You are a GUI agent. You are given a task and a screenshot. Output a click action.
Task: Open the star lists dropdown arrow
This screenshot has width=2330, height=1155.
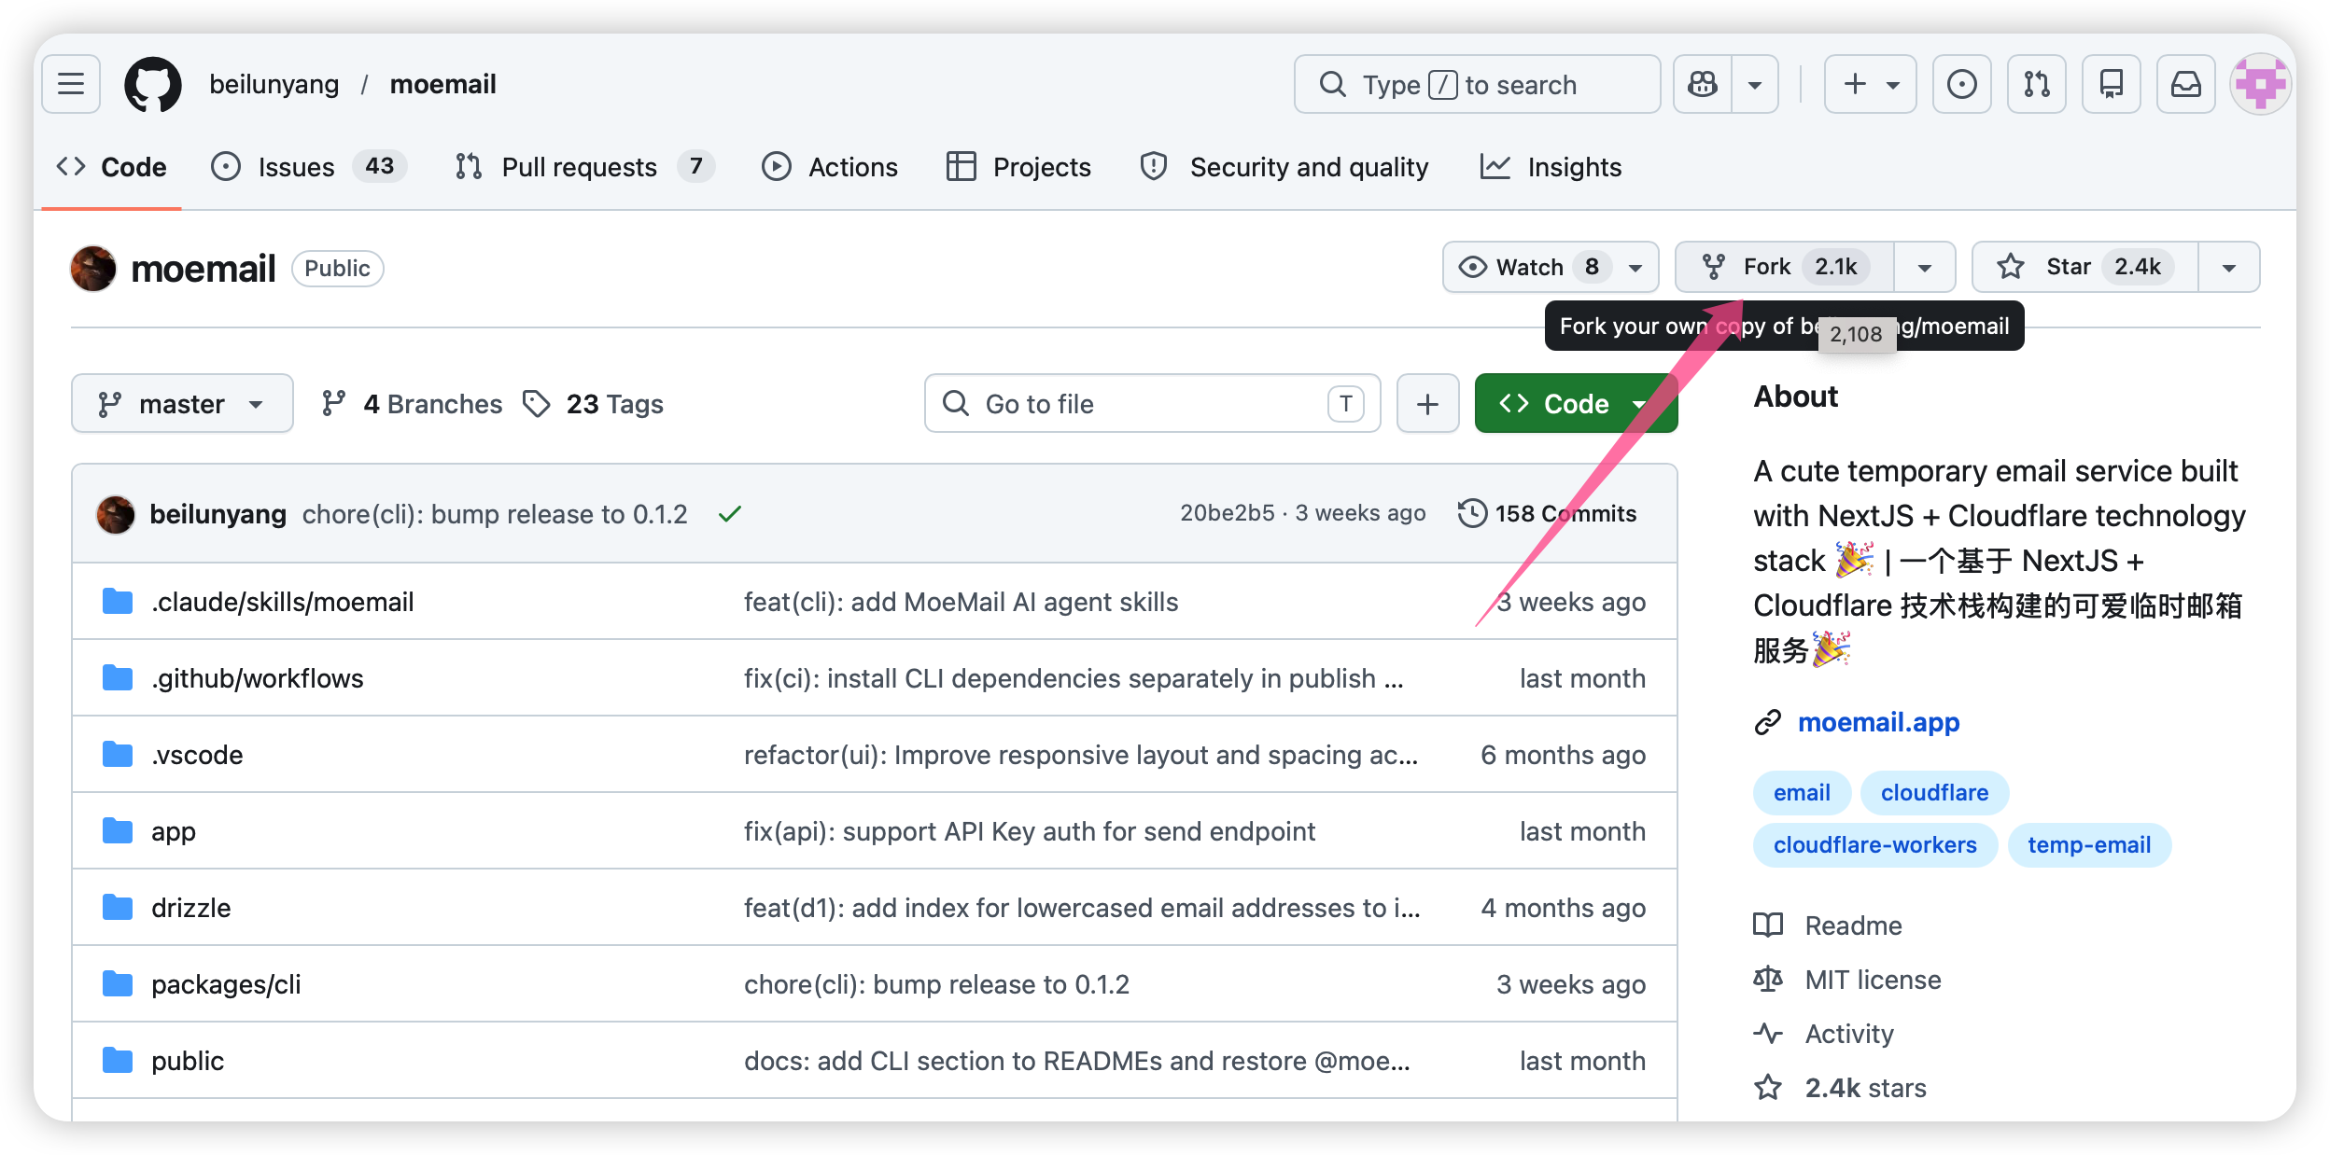(x=2228, y=267)
